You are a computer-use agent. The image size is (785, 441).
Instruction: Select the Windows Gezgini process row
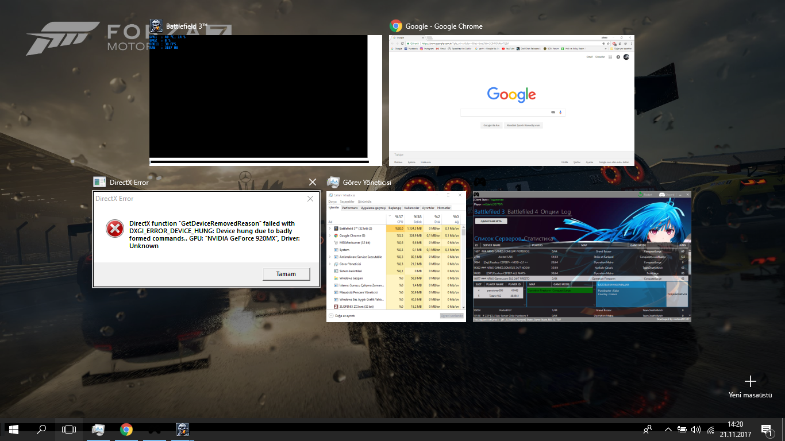click(x=394, y=278)
